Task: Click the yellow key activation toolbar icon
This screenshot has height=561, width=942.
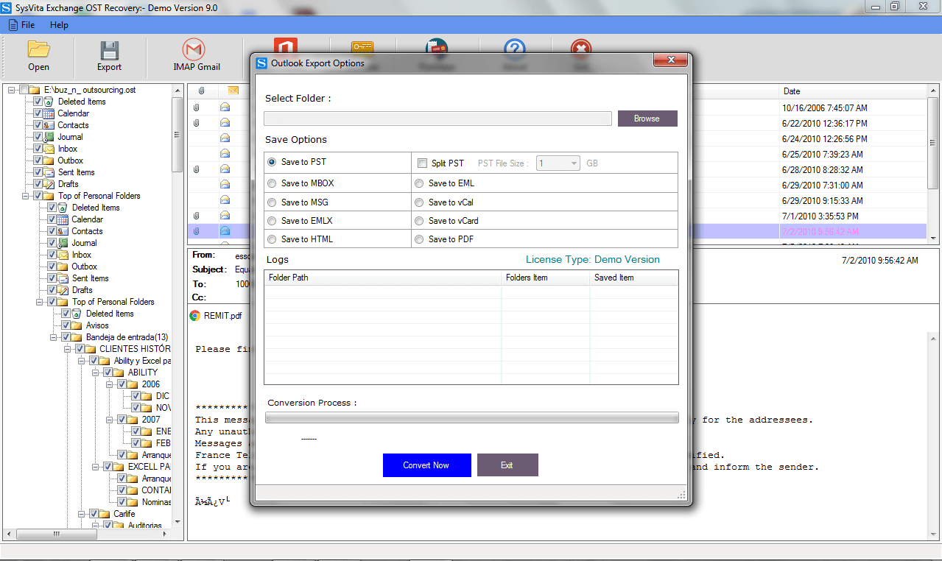Action: pyautogui.click(x=362, y=46)
